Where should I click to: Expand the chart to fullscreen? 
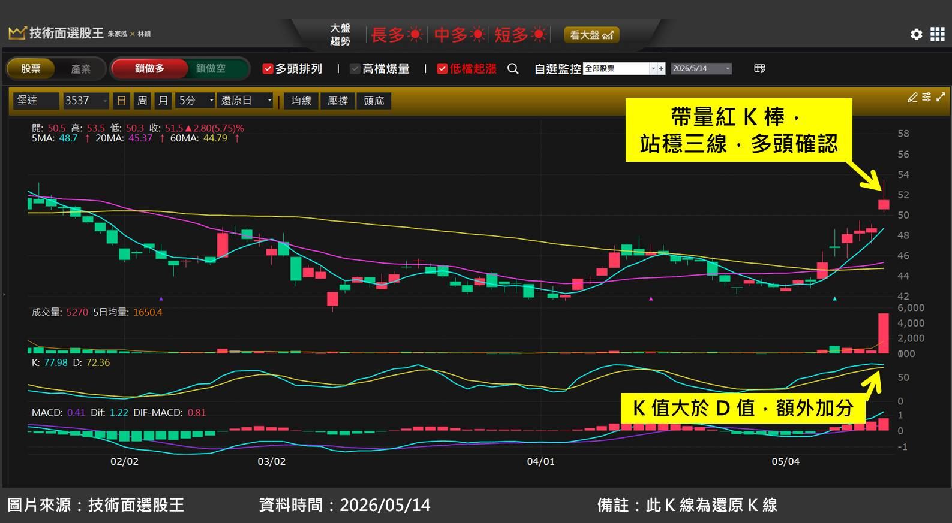click(941, 97)
